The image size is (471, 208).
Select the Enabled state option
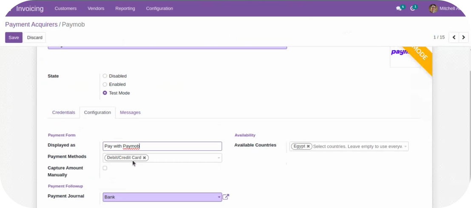[x=105, y=84]
